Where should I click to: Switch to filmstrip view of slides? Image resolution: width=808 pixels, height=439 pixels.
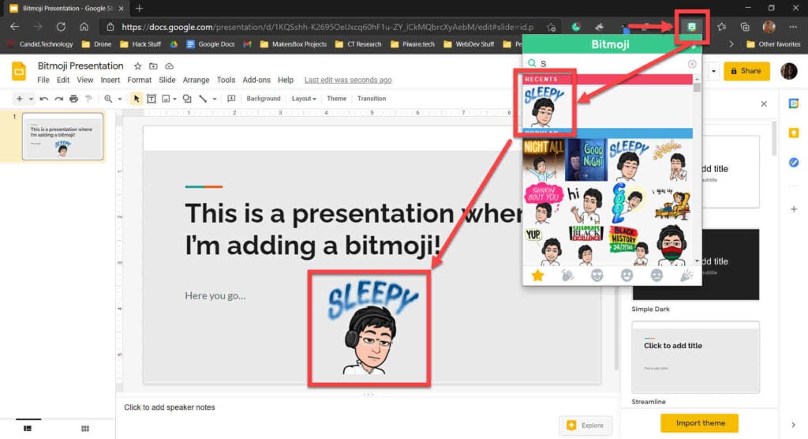(28, 429)
